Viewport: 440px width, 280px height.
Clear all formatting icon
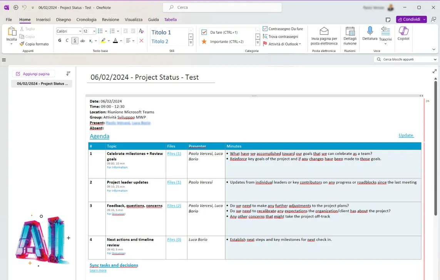[141, 31]
